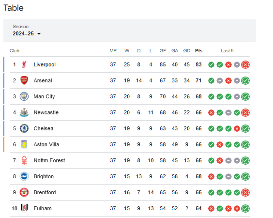273x218 pixels.
Task: Click the Newcastle club crest
Action: click(24, 112)
